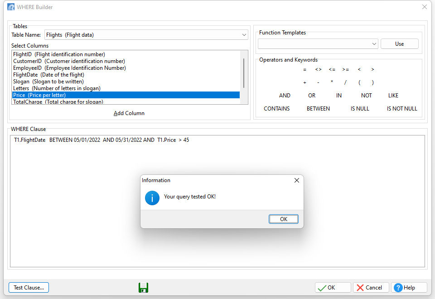Click the green checkmark OK button
This screenshot has width=435, height=299.
coord(333,288)
